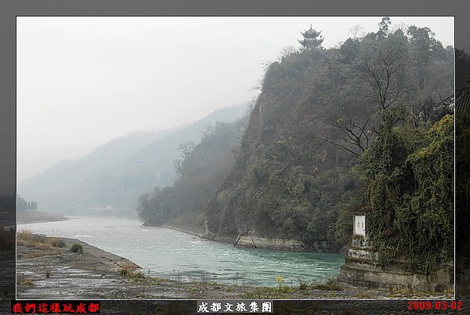Click the date stamp '2009-03-02'

tap(435, 306)
